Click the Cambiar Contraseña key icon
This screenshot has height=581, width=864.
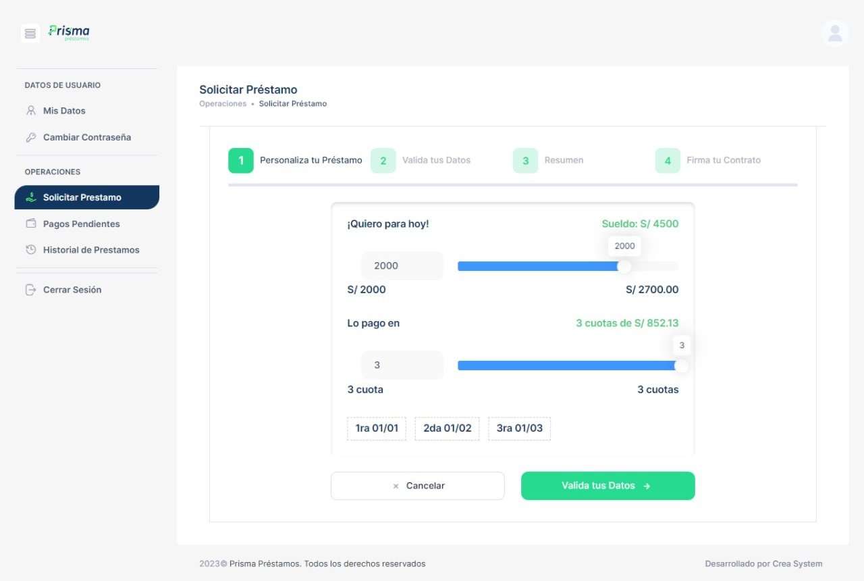30,137
